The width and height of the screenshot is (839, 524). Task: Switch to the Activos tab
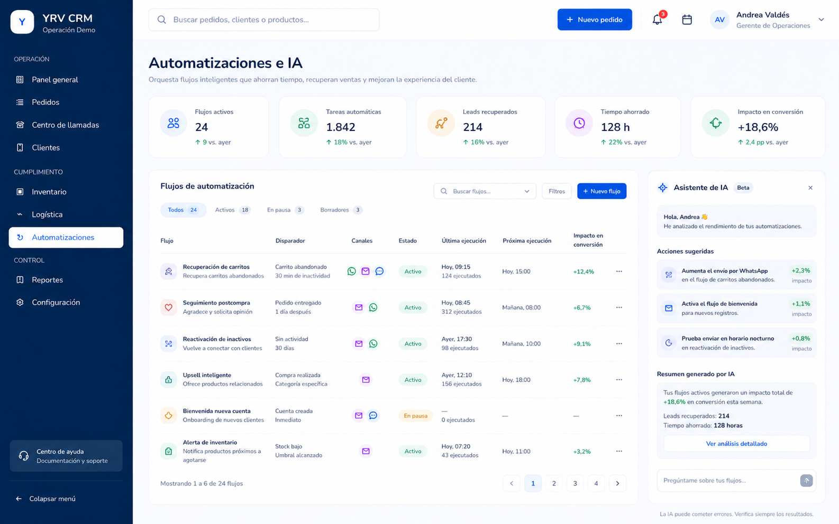coord(232,210)
